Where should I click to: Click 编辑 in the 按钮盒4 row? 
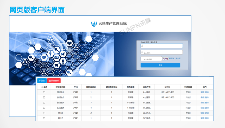[203, 108]
